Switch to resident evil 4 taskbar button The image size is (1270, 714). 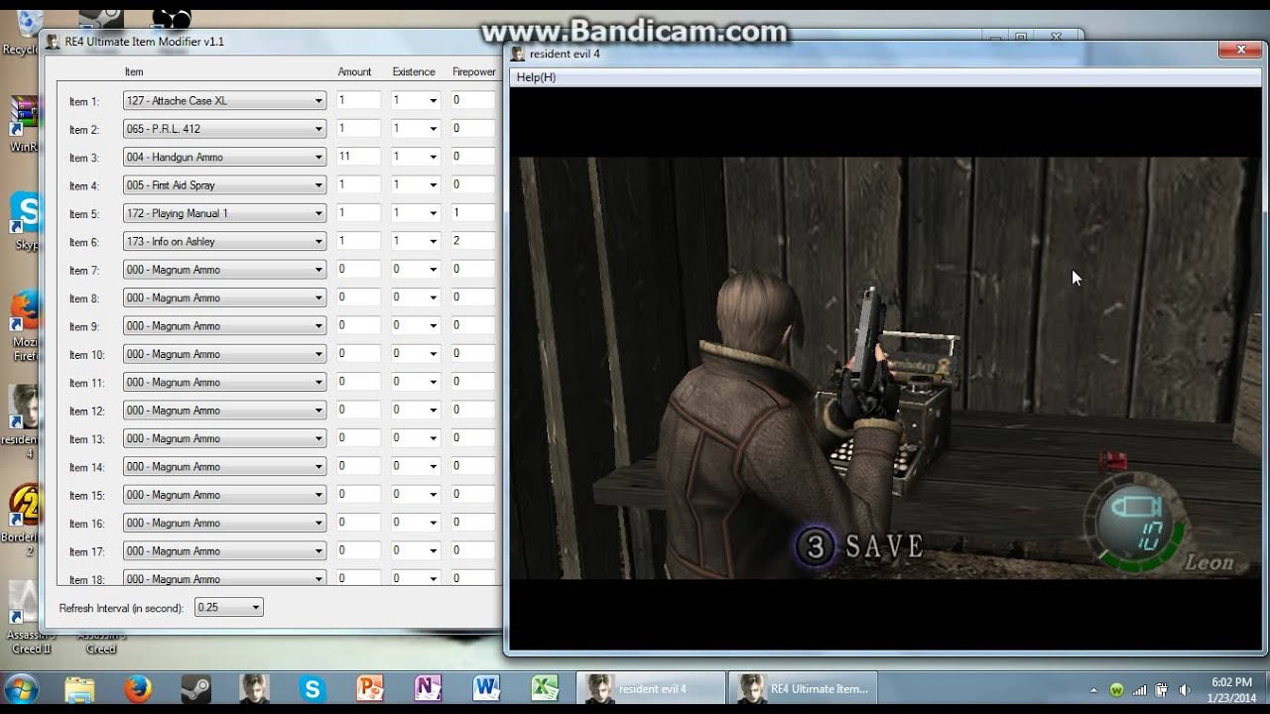tap(650, 688)
